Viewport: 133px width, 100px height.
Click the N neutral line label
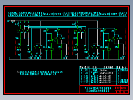[9, 58]
